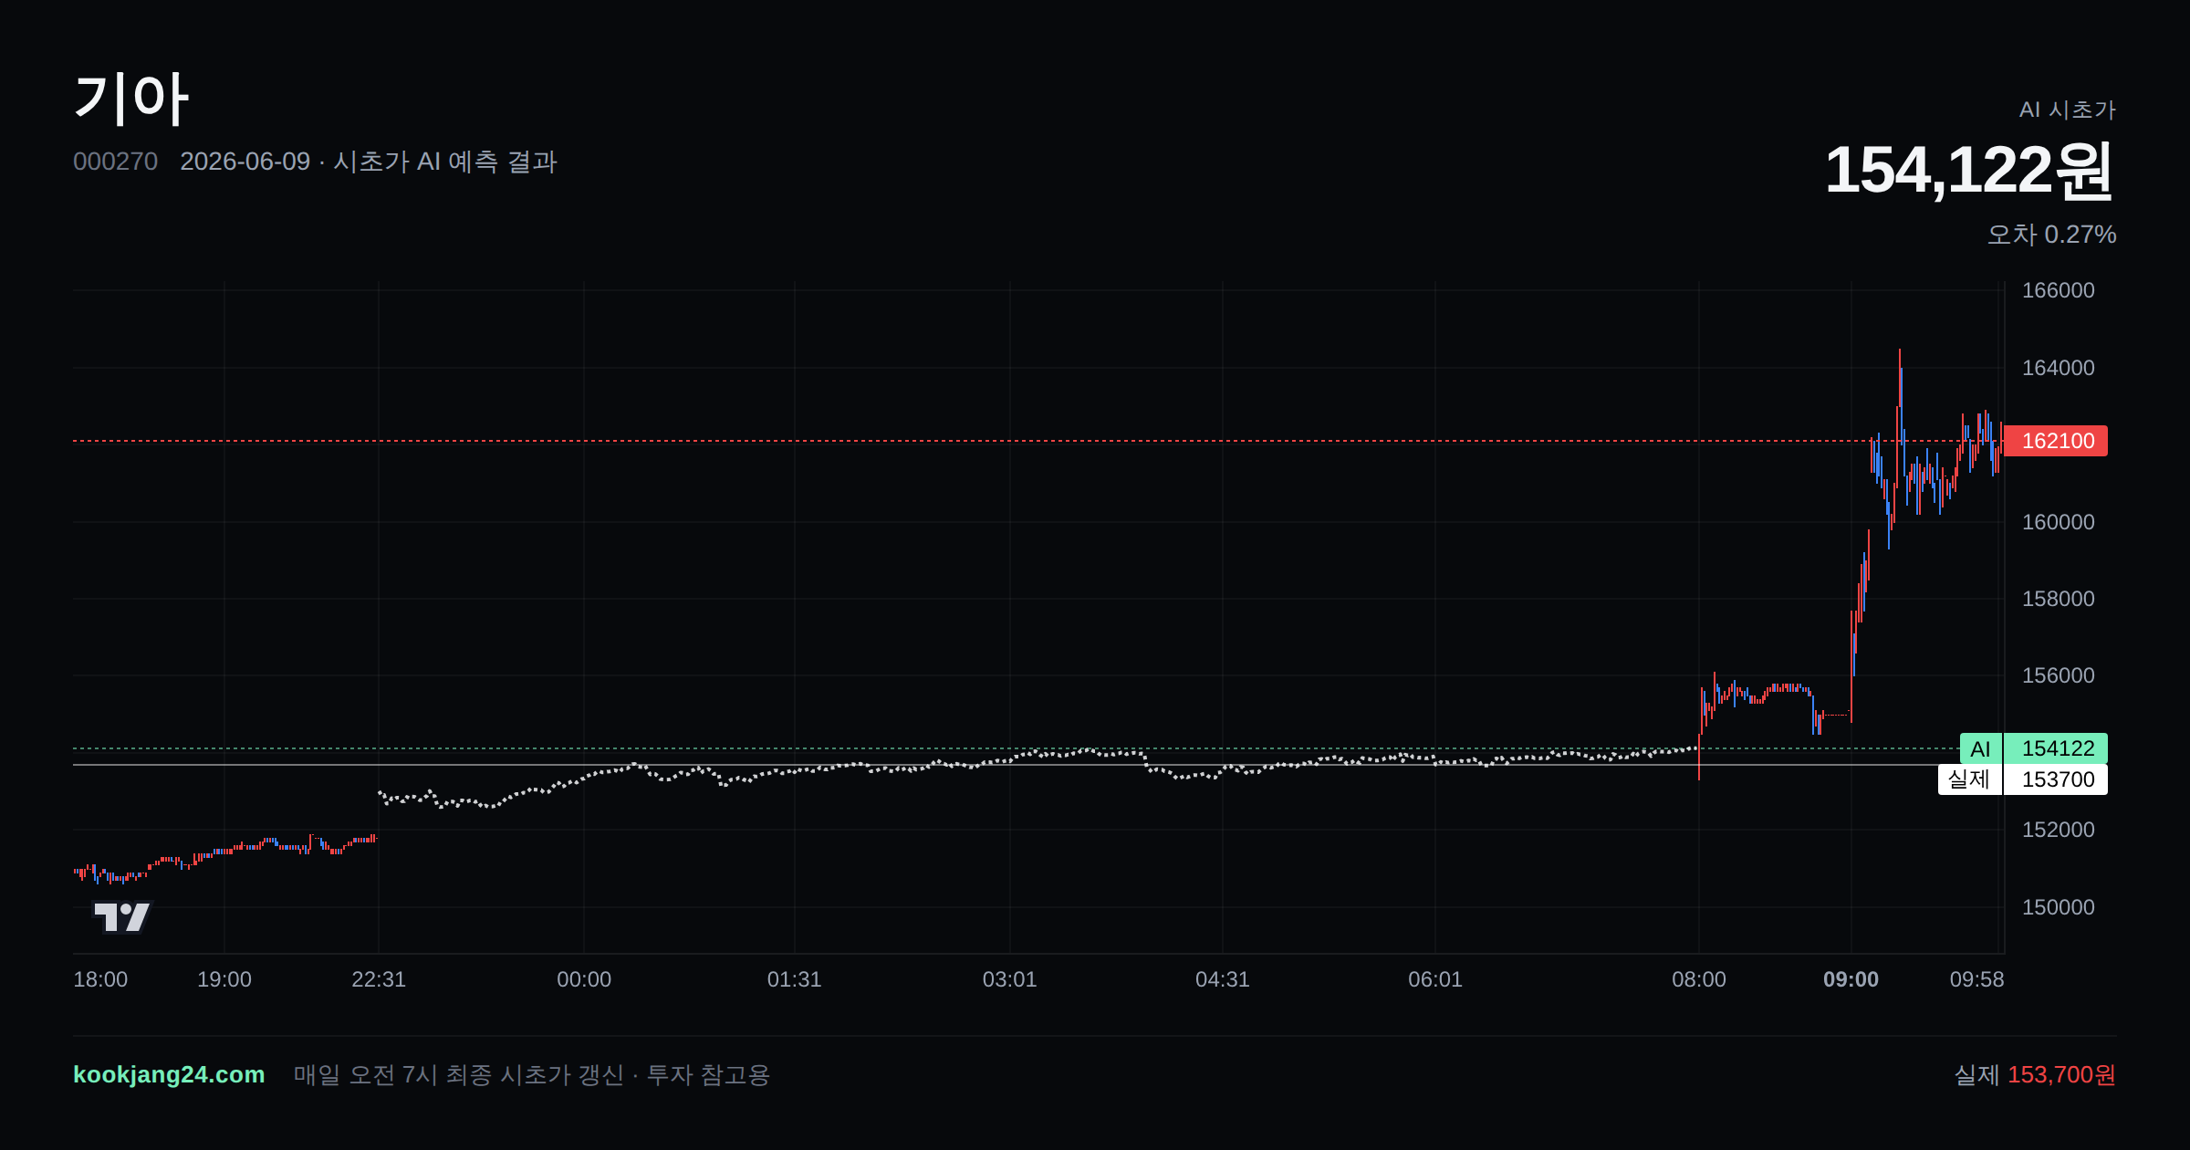Click the white 153700 actual price label
This screenshot has height=1150, width=2190.
coord(2055,779)
